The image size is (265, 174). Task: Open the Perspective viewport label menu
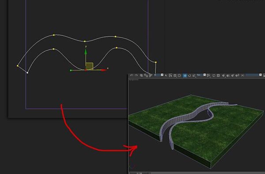pyautogui.click(x=133, y=79)
